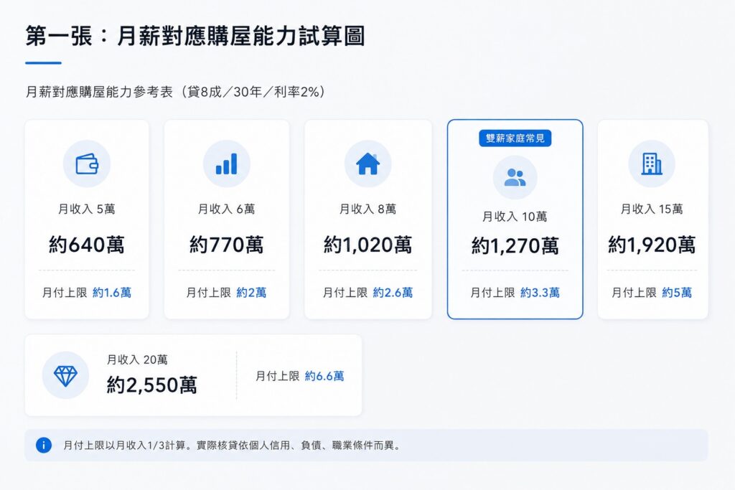
Task: Click the house icon on the 8萬 card
Action: pos(368,164)
